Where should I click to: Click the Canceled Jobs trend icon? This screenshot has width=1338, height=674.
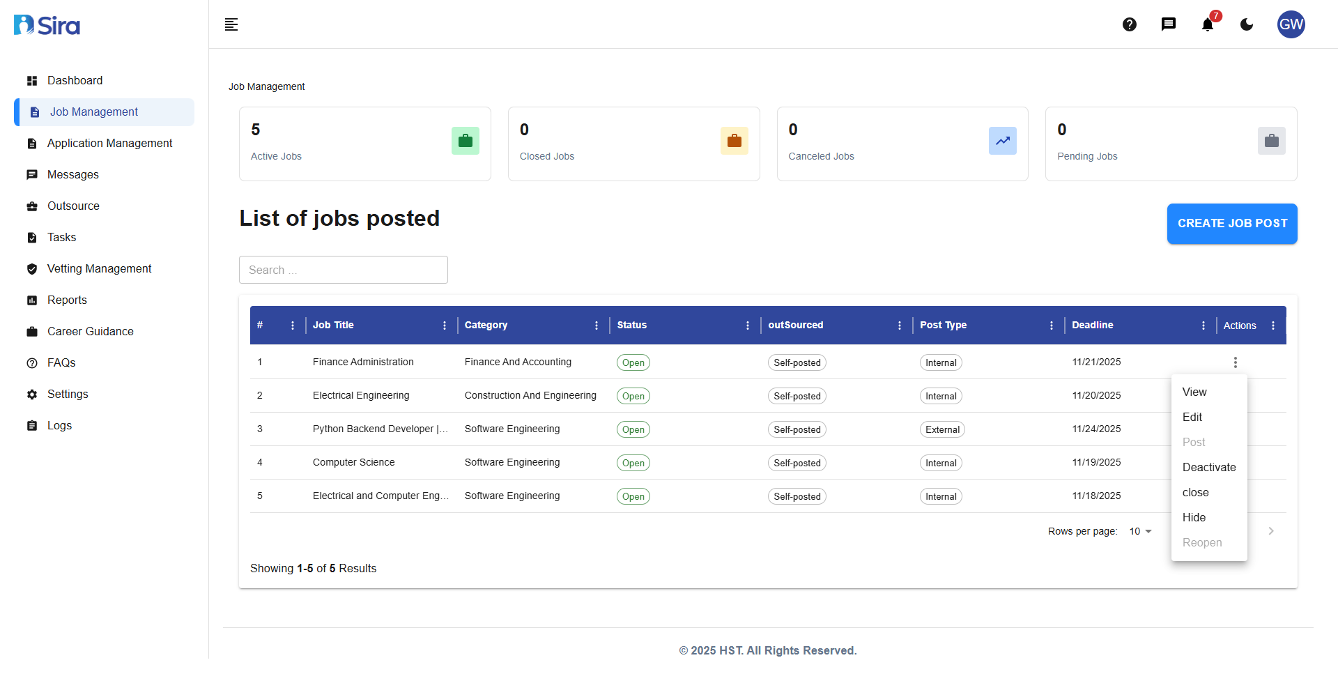tap(1002, 141)
